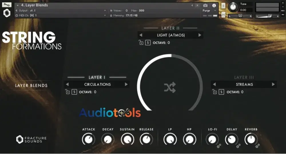The width and height of the screenshot is (286, 154).
Task: Click the Fracture Sounds logo at bottom
Action: pyautogui.click(x=31, y=140)
